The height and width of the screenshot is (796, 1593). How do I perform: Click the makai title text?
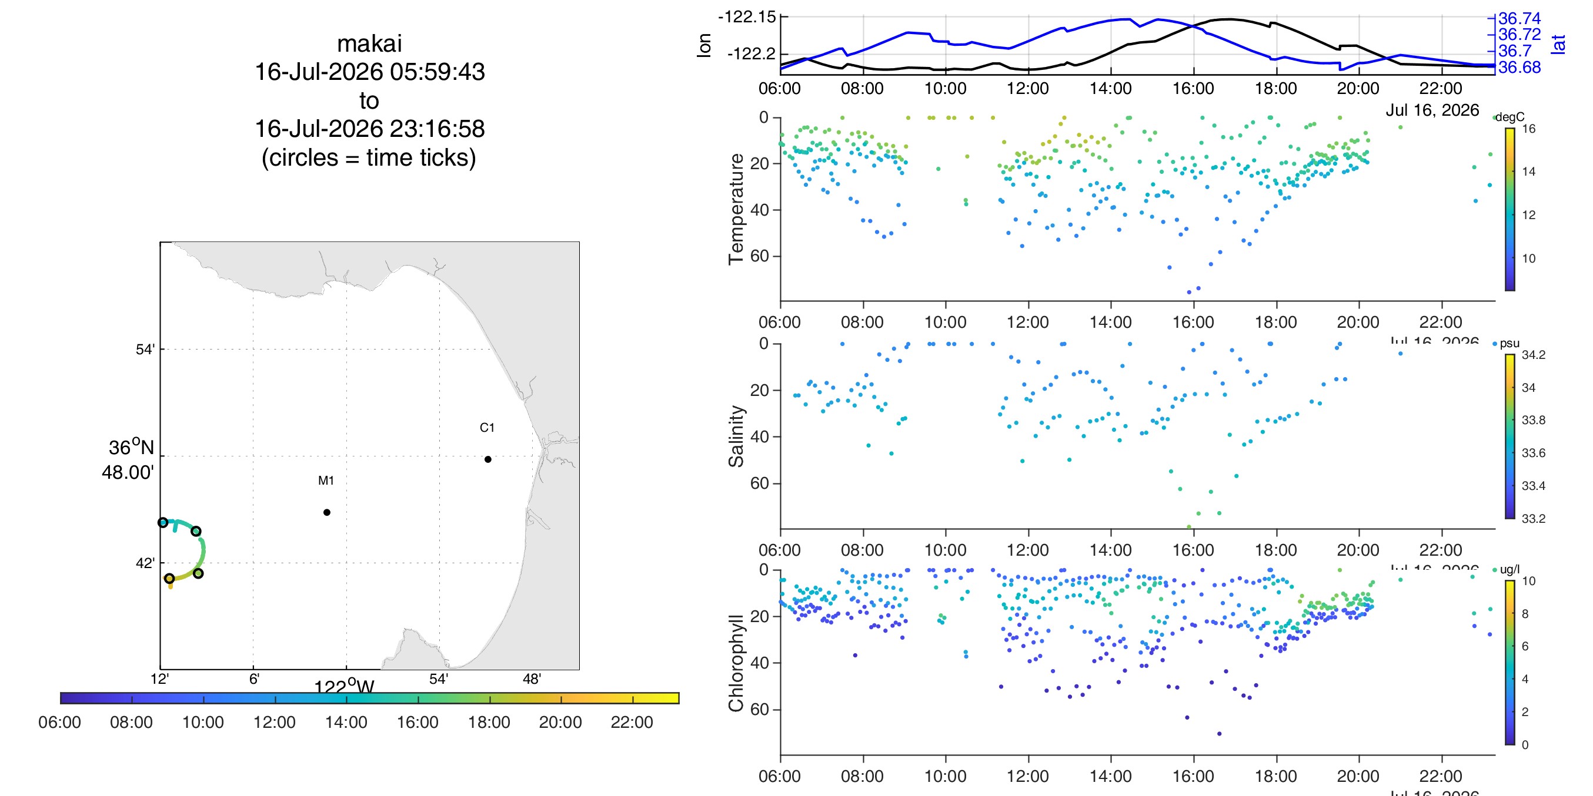(369, 43)
